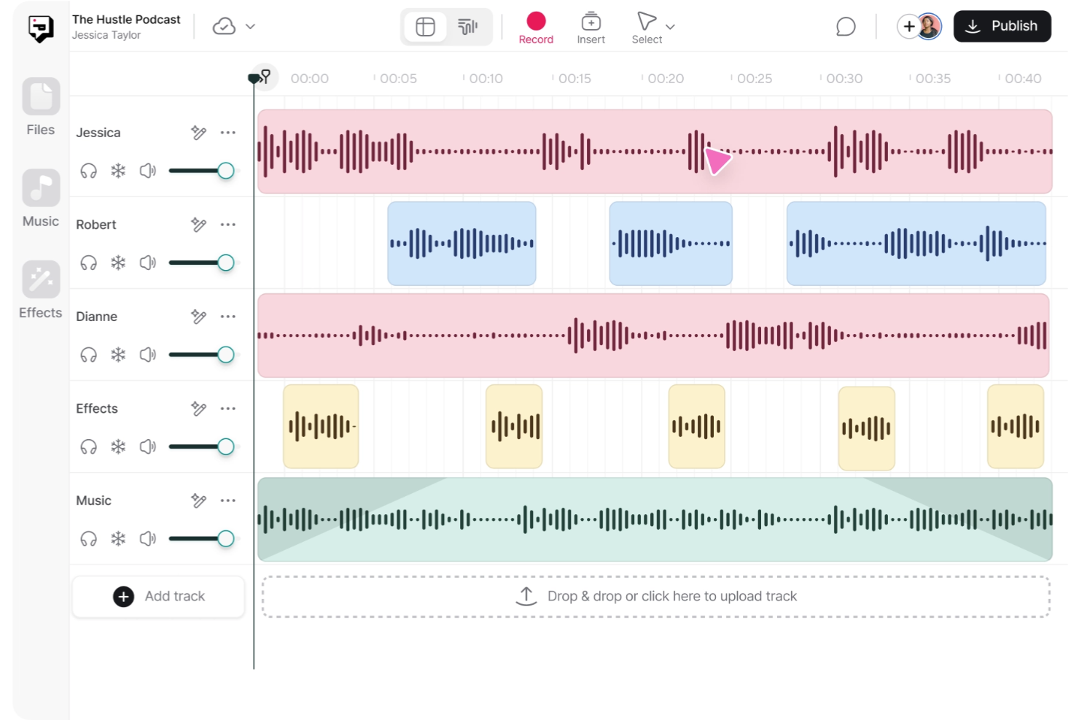Mute the Dianne track speaker icon
The image size is (1079, 720).
[x=148, y=355]
